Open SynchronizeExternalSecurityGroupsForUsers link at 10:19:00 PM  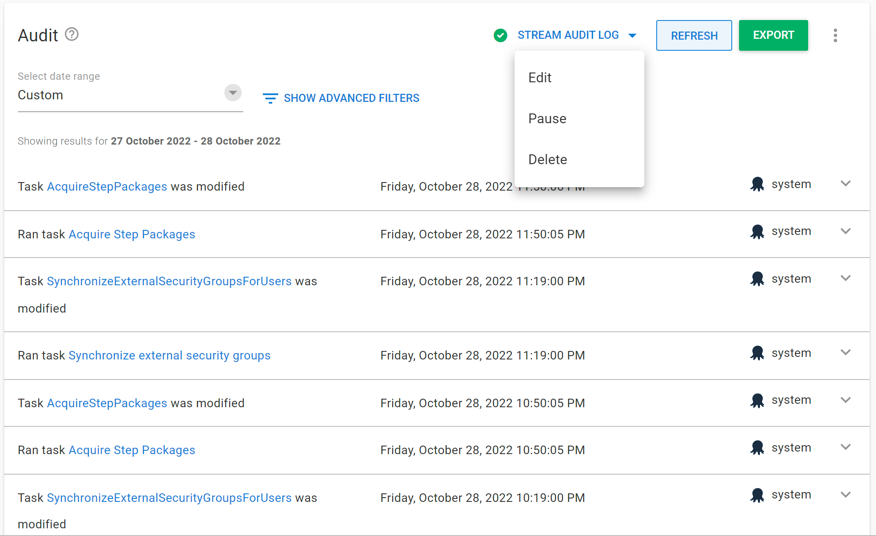point(169,498)
